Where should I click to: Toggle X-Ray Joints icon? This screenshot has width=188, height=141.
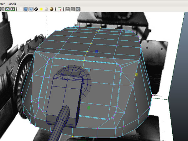(x=78, y=9)
